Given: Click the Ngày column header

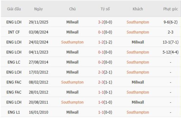Looking at the screenshot, I should point(38,9).
